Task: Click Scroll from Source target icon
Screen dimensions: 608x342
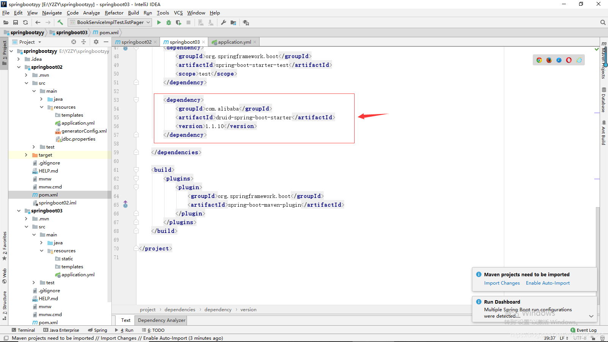Action: pyautogui.click(x=74, y=42)
